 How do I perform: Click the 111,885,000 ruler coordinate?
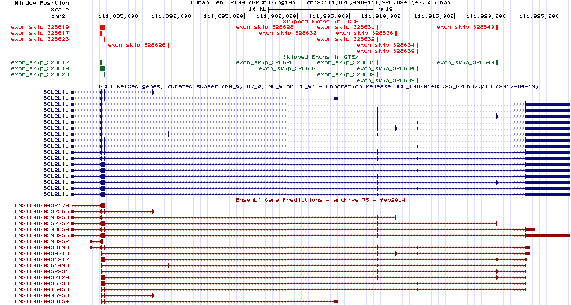click(118, 16)
